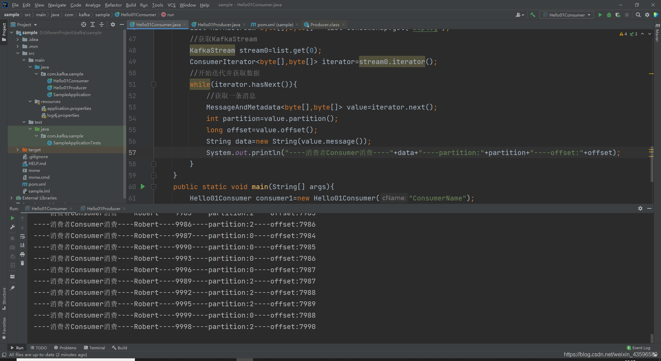Viewport: 661px width, 361px height.
Task: Click the Project tree scrollbar
Action: pyautogui.click(x=124, y=114)
